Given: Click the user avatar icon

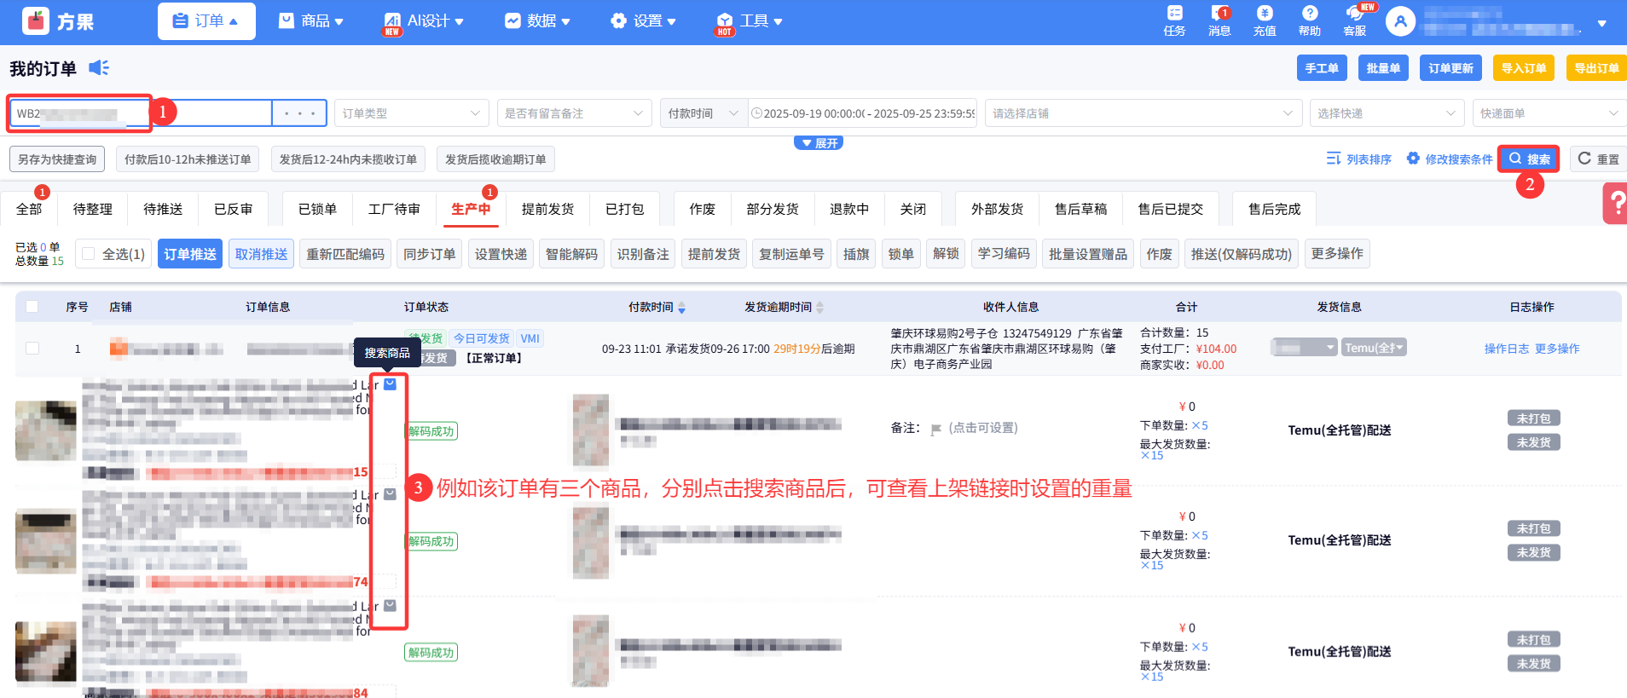Looking at the screenshot, I should 1400,21.
